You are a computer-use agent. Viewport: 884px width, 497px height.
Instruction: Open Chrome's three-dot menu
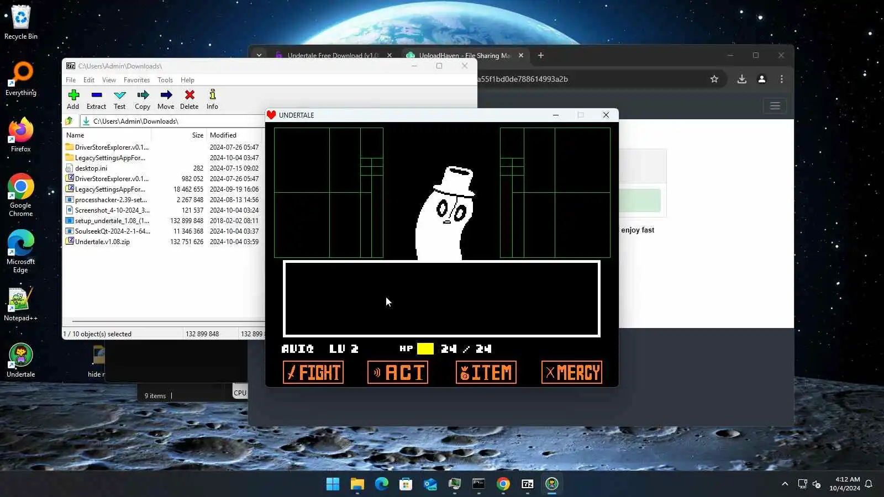782,79
